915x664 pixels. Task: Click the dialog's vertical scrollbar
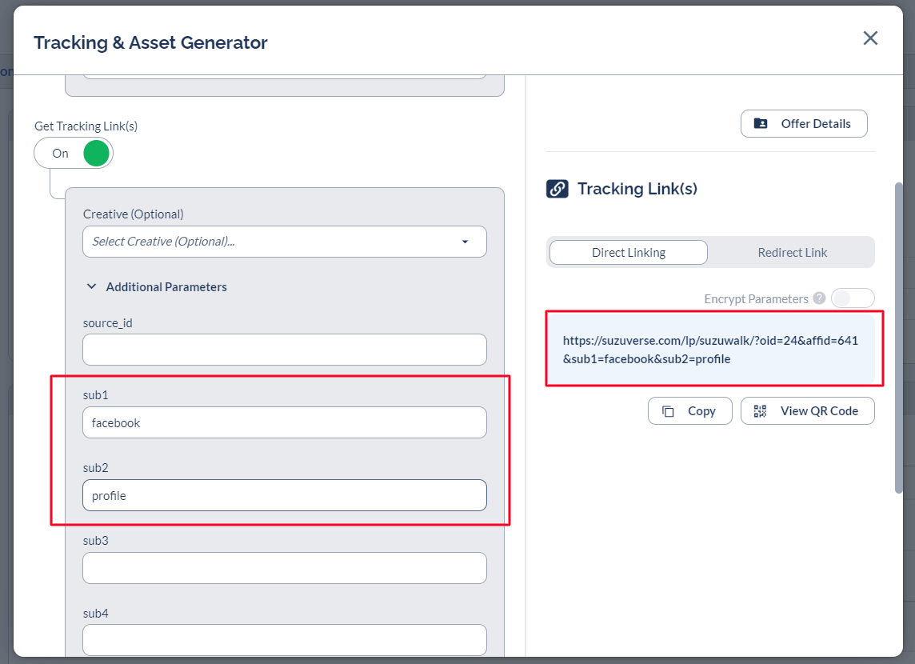pyautogui.click(x=899, y=336)
